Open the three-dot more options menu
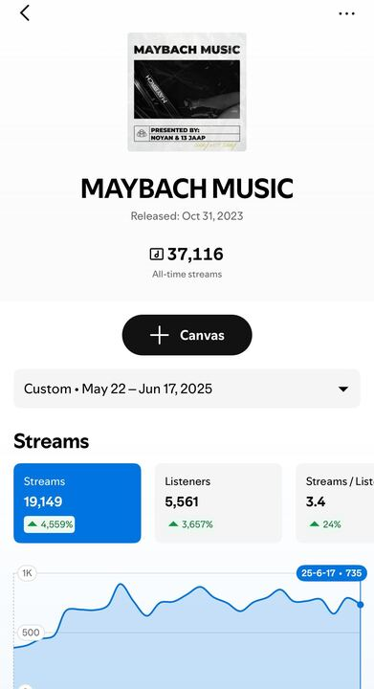Viewport: 374px width, 689px height. click(x=346, y=13)
